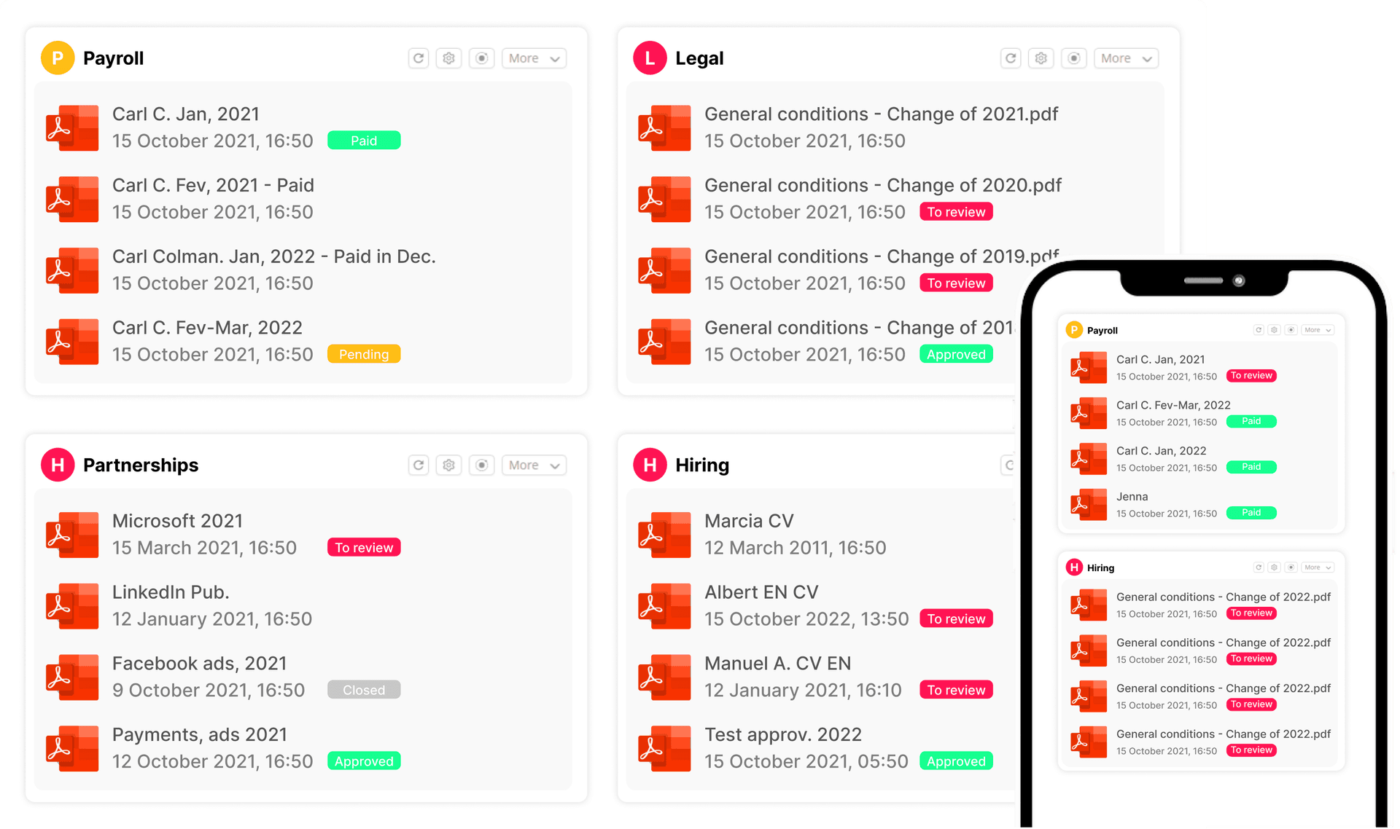Image resolution: width=1400 pixels, height=829 pixels.
Task: Open settings gear in Payroll panel
Action: (x=449, y=58)
